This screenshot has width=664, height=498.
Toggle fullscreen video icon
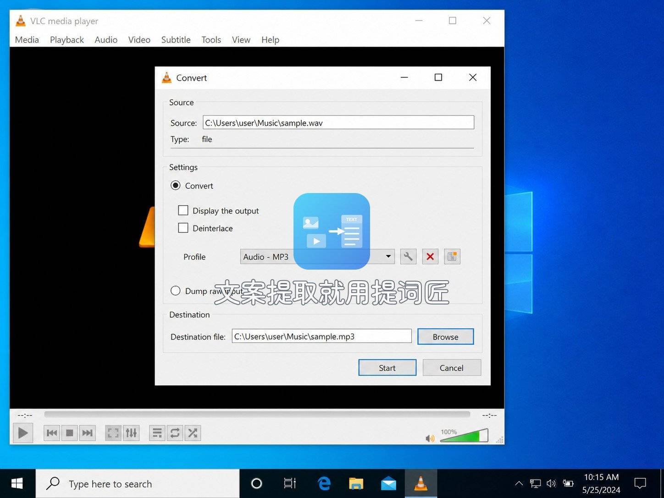coord(113,433)
